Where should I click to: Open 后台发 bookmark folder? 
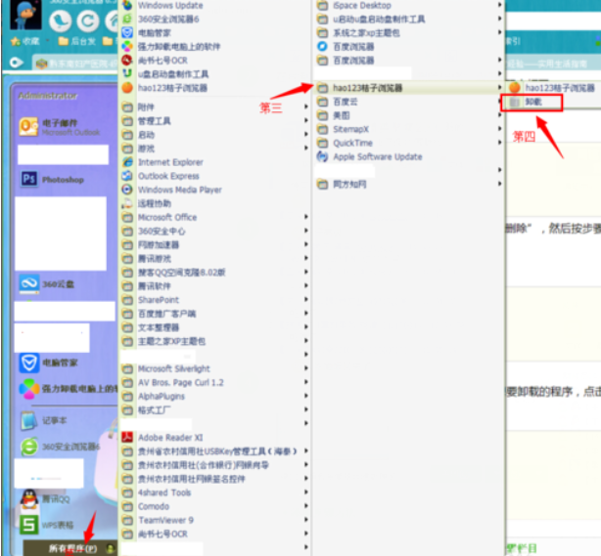(x=76, y=41)
